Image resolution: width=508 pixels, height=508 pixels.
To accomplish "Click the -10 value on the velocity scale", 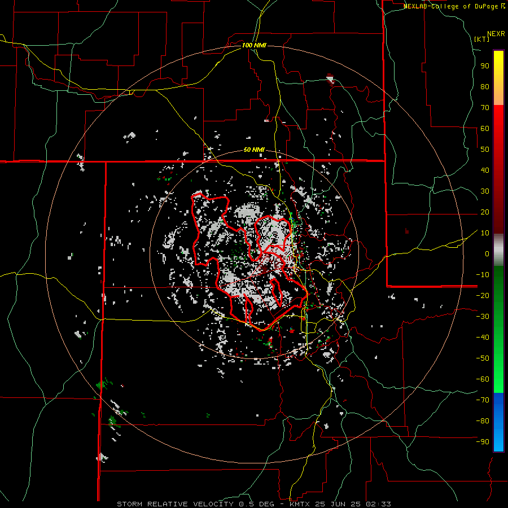I will point(483,275).
